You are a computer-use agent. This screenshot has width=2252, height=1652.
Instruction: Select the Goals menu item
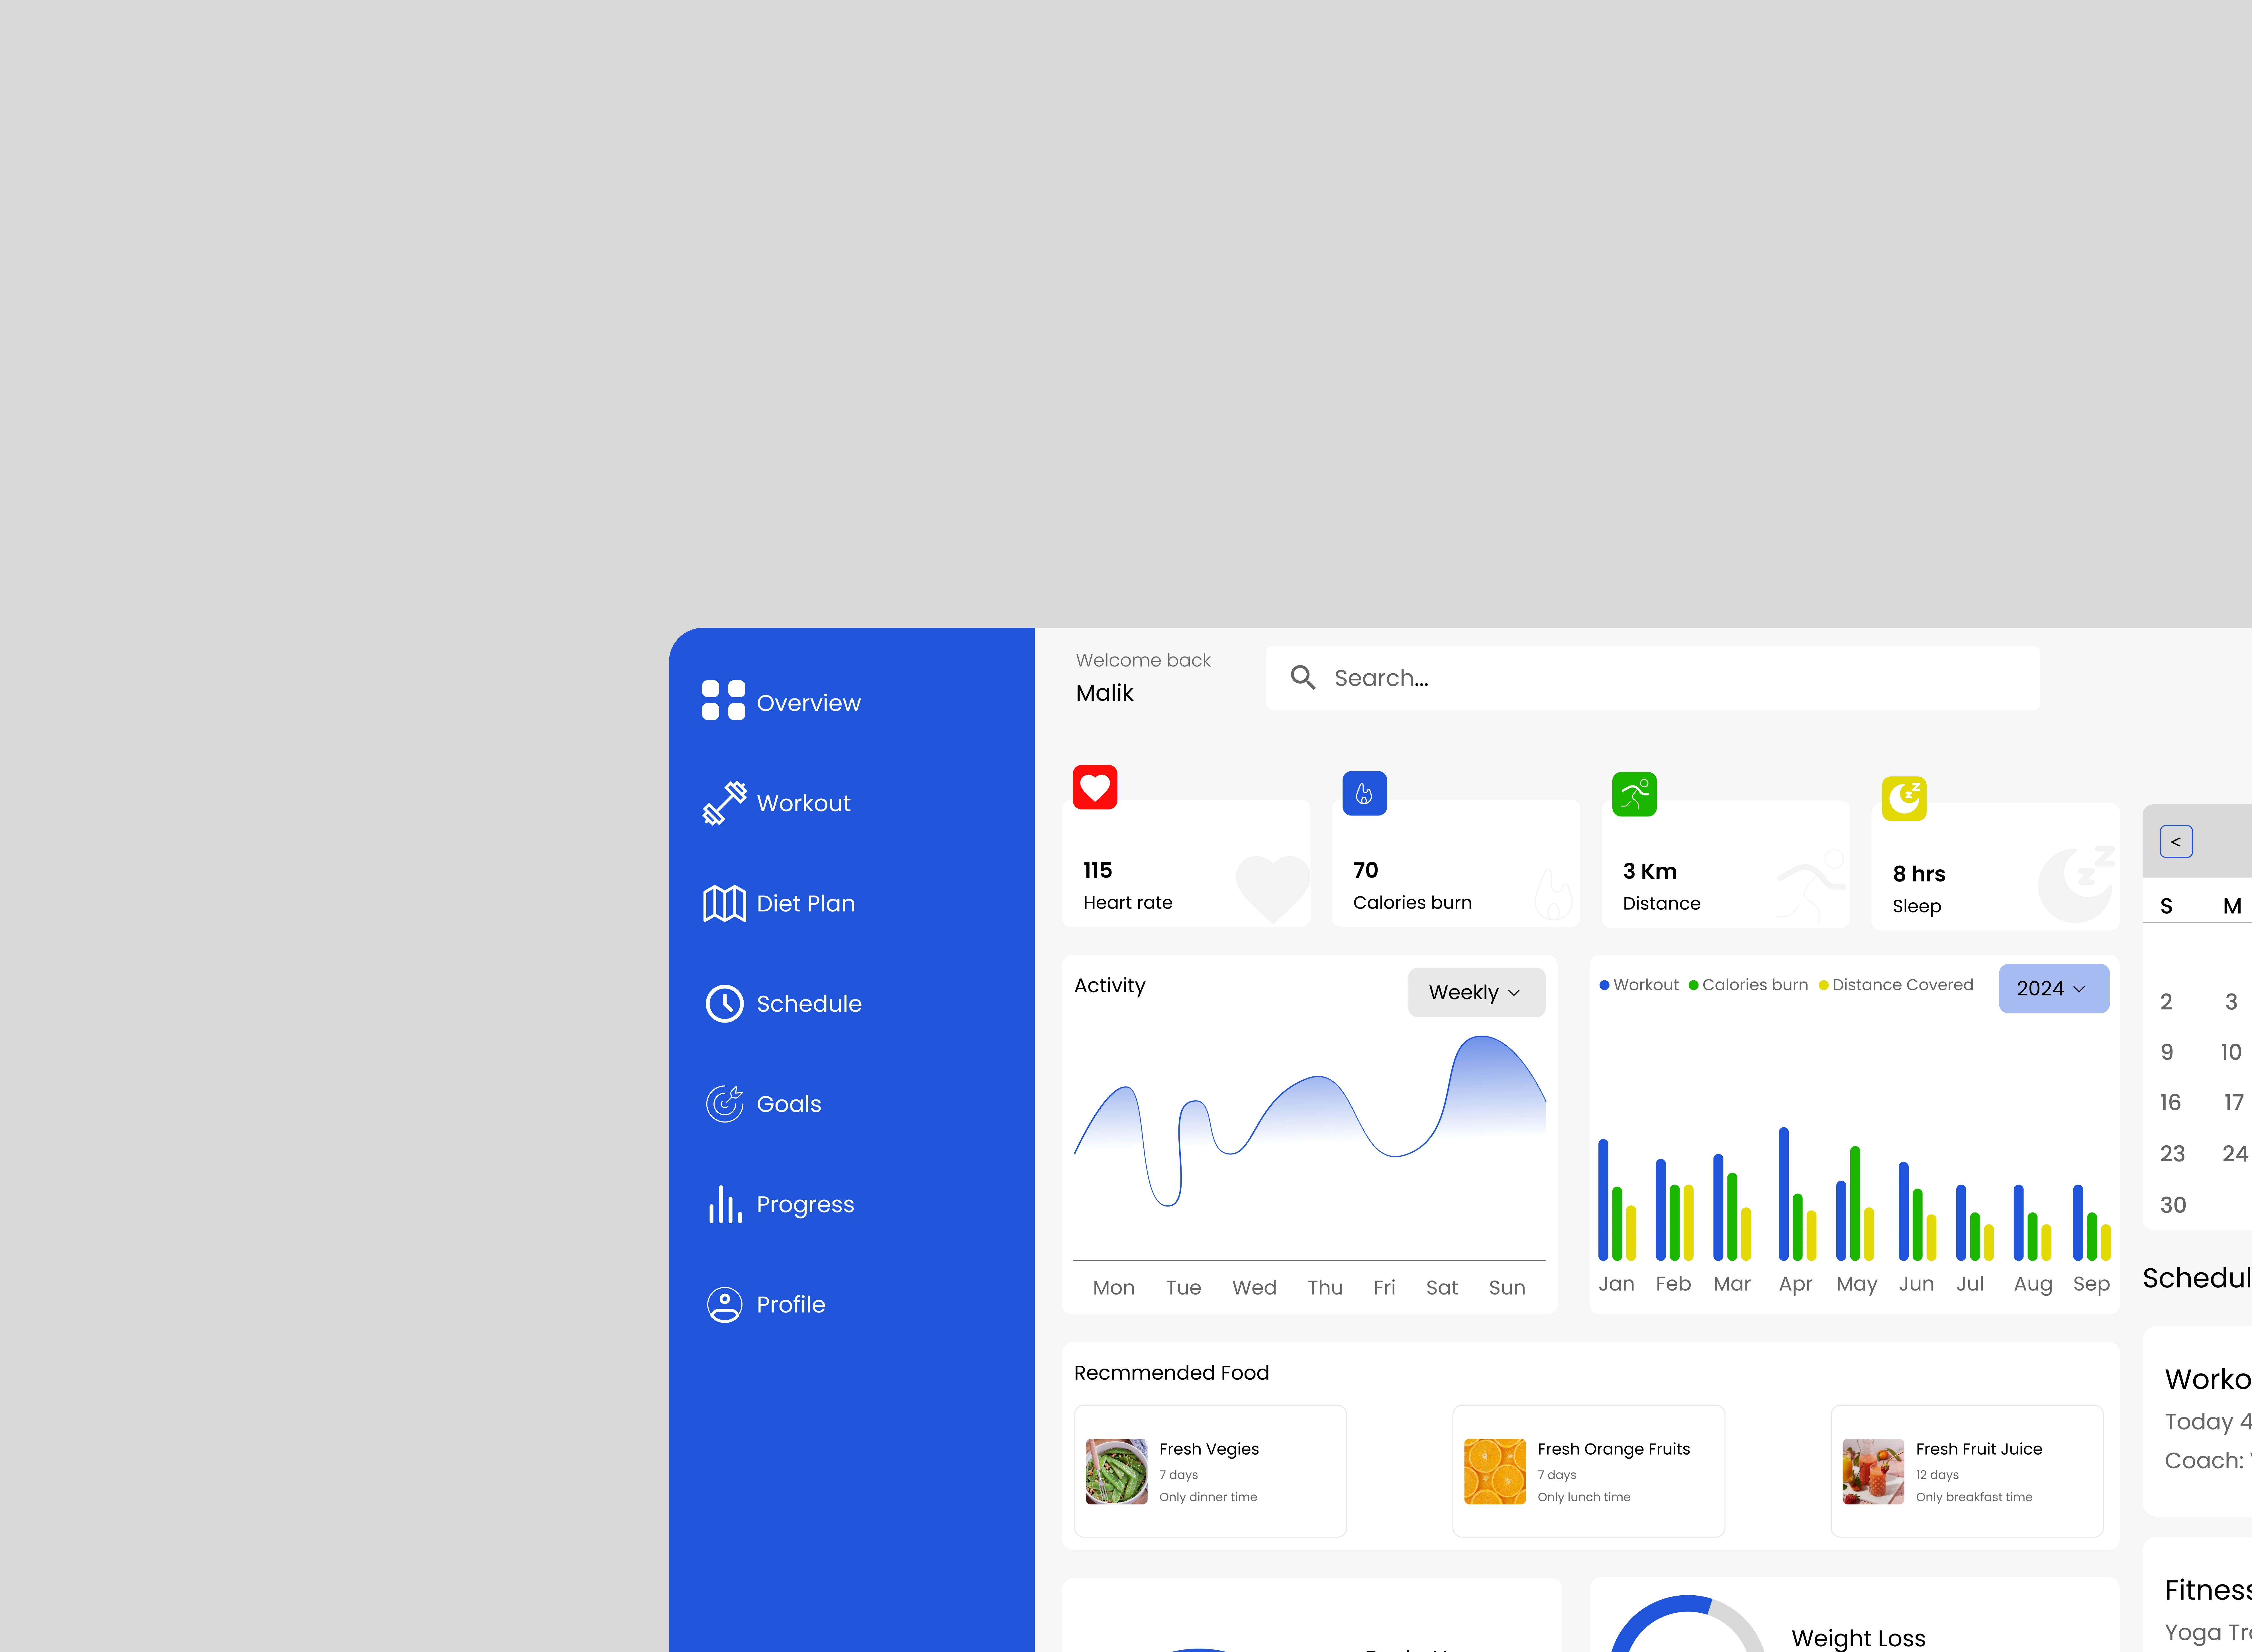(x=788, y=1104)
